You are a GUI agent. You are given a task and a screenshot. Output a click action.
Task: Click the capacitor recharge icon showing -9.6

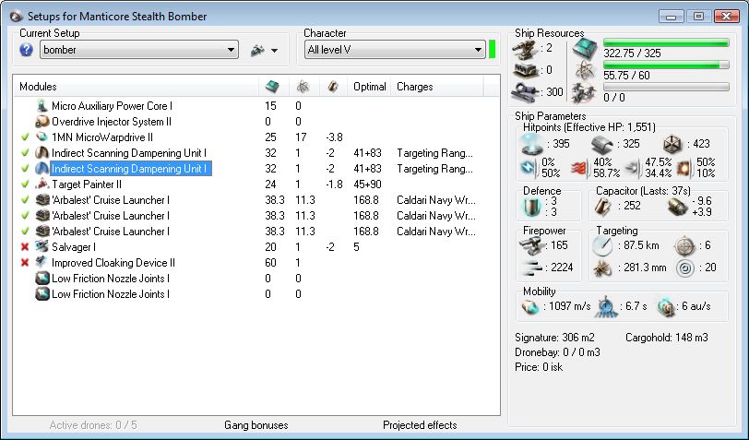click(x=677, y=207)
